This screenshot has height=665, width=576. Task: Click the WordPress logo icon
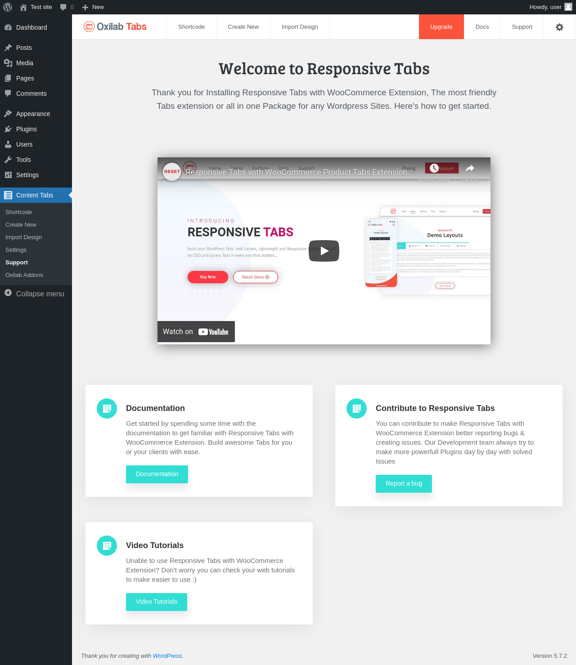pyautogui.click(x=8, y=7)
